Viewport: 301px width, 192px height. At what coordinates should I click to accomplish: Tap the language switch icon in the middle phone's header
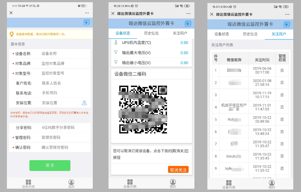188,23
